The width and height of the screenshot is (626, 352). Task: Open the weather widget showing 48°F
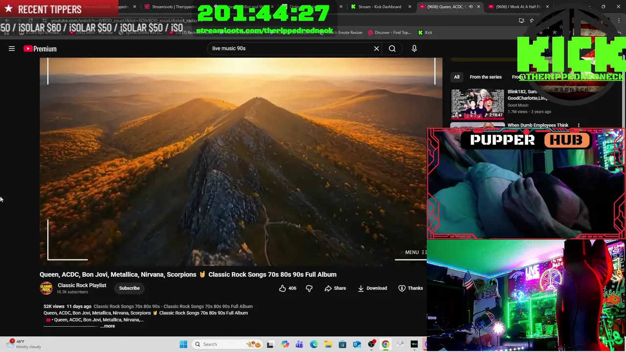tap(24, 344)
